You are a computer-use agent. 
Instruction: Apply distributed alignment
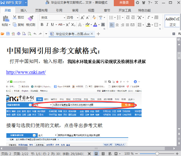click(133, 25)
